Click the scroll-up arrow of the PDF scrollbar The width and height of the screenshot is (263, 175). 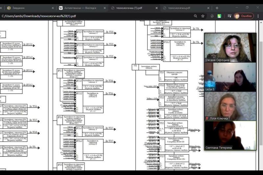261,22
